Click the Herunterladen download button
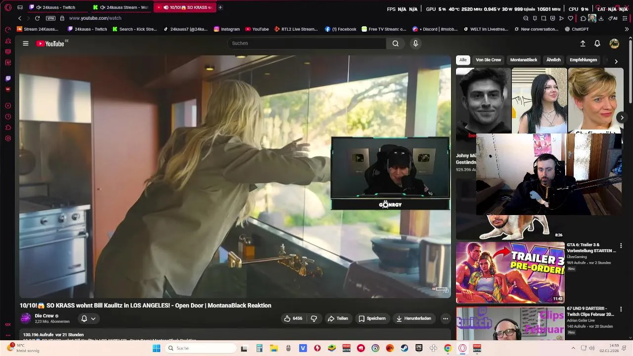This screenshot has height=356, width=633. click(x=414, y=318)
